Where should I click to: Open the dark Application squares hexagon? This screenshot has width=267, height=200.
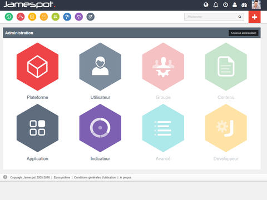coord(37,128)
